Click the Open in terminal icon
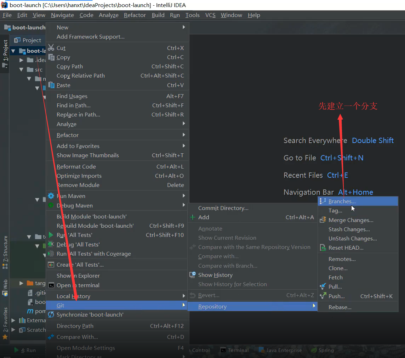 coord(51,285)
